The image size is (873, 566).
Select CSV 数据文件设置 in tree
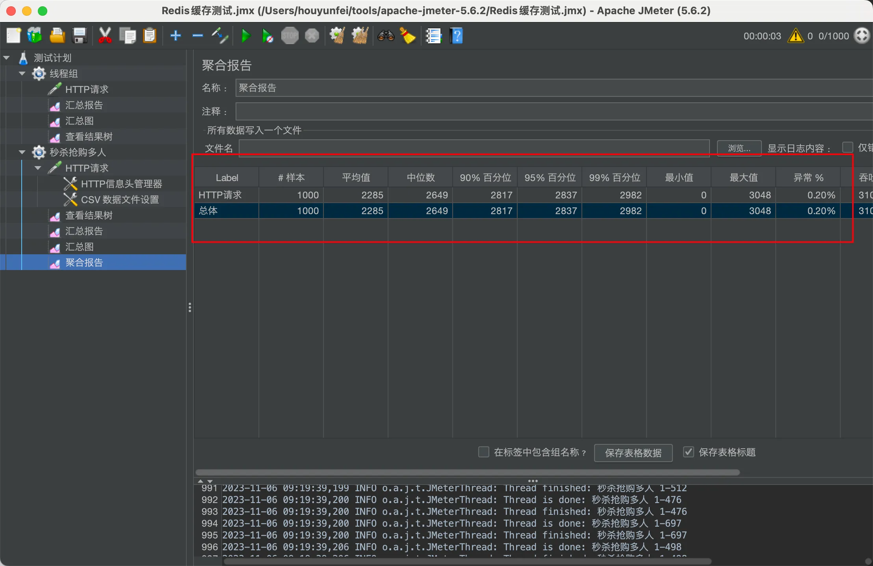[x=120, y=200]
